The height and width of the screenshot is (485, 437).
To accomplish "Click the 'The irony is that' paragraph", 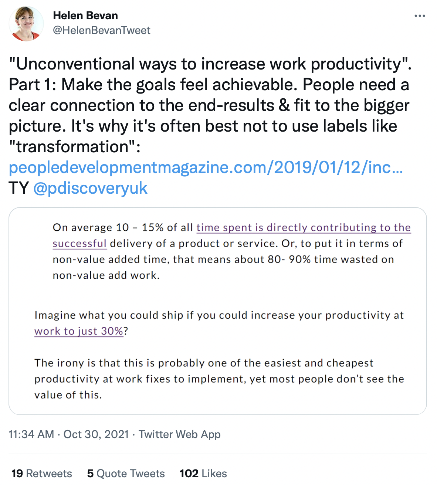I will tap(219, 379).
